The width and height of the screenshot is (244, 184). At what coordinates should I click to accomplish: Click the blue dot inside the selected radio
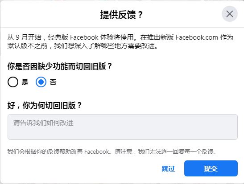[x=41, y=82]
